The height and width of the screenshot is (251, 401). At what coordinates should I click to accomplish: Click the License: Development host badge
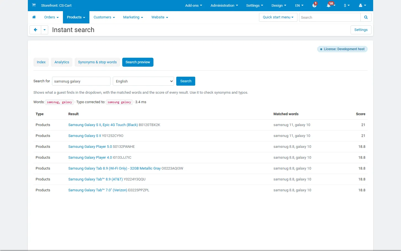pyautogui.click(x=342, y=49)
